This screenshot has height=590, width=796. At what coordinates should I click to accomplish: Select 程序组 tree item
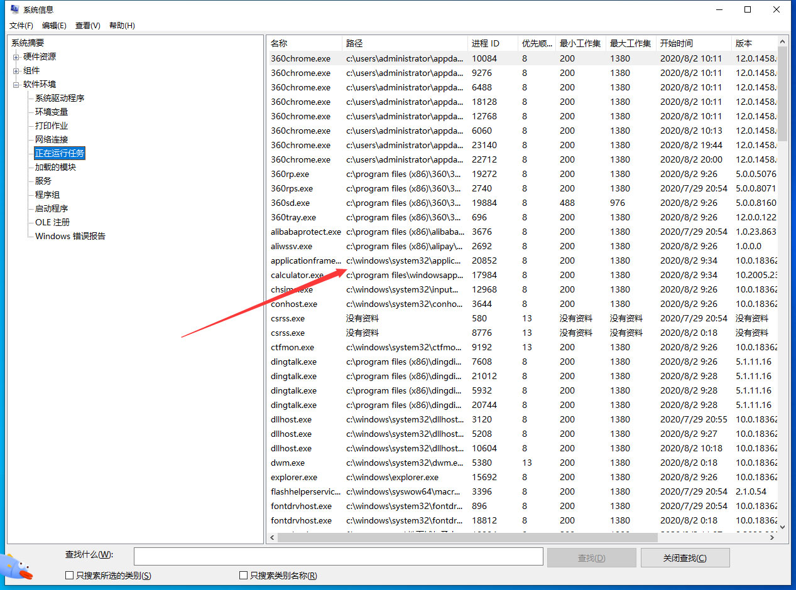48,195
